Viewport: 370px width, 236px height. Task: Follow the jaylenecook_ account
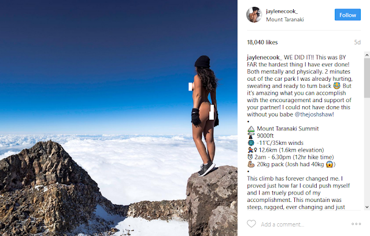pos(347,15)
